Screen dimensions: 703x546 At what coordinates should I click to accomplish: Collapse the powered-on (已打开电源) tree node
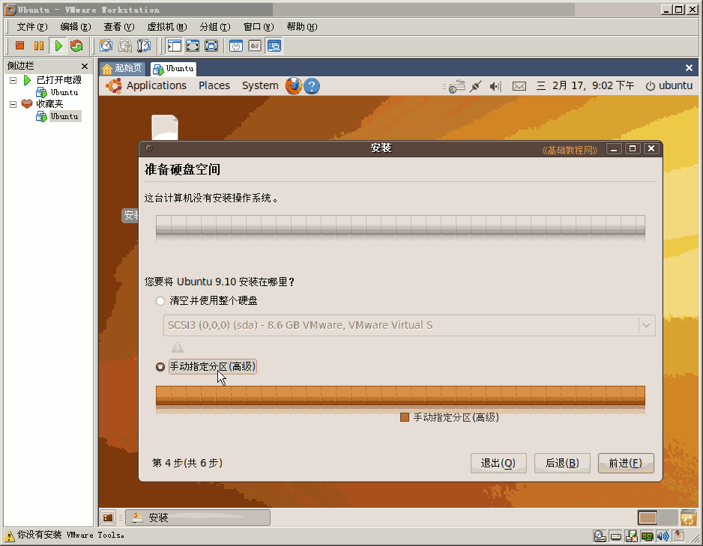click(x=13, y=81)
